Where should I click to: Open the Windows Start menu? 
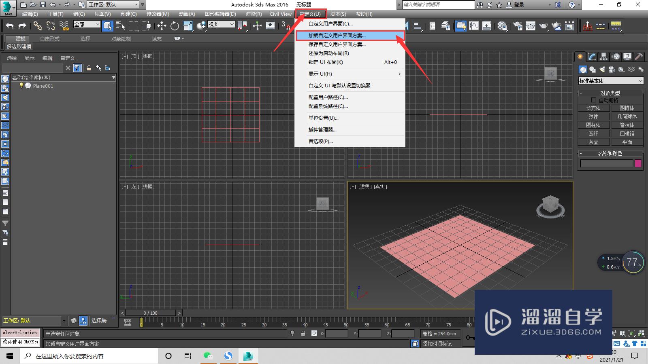coord(10,356)
